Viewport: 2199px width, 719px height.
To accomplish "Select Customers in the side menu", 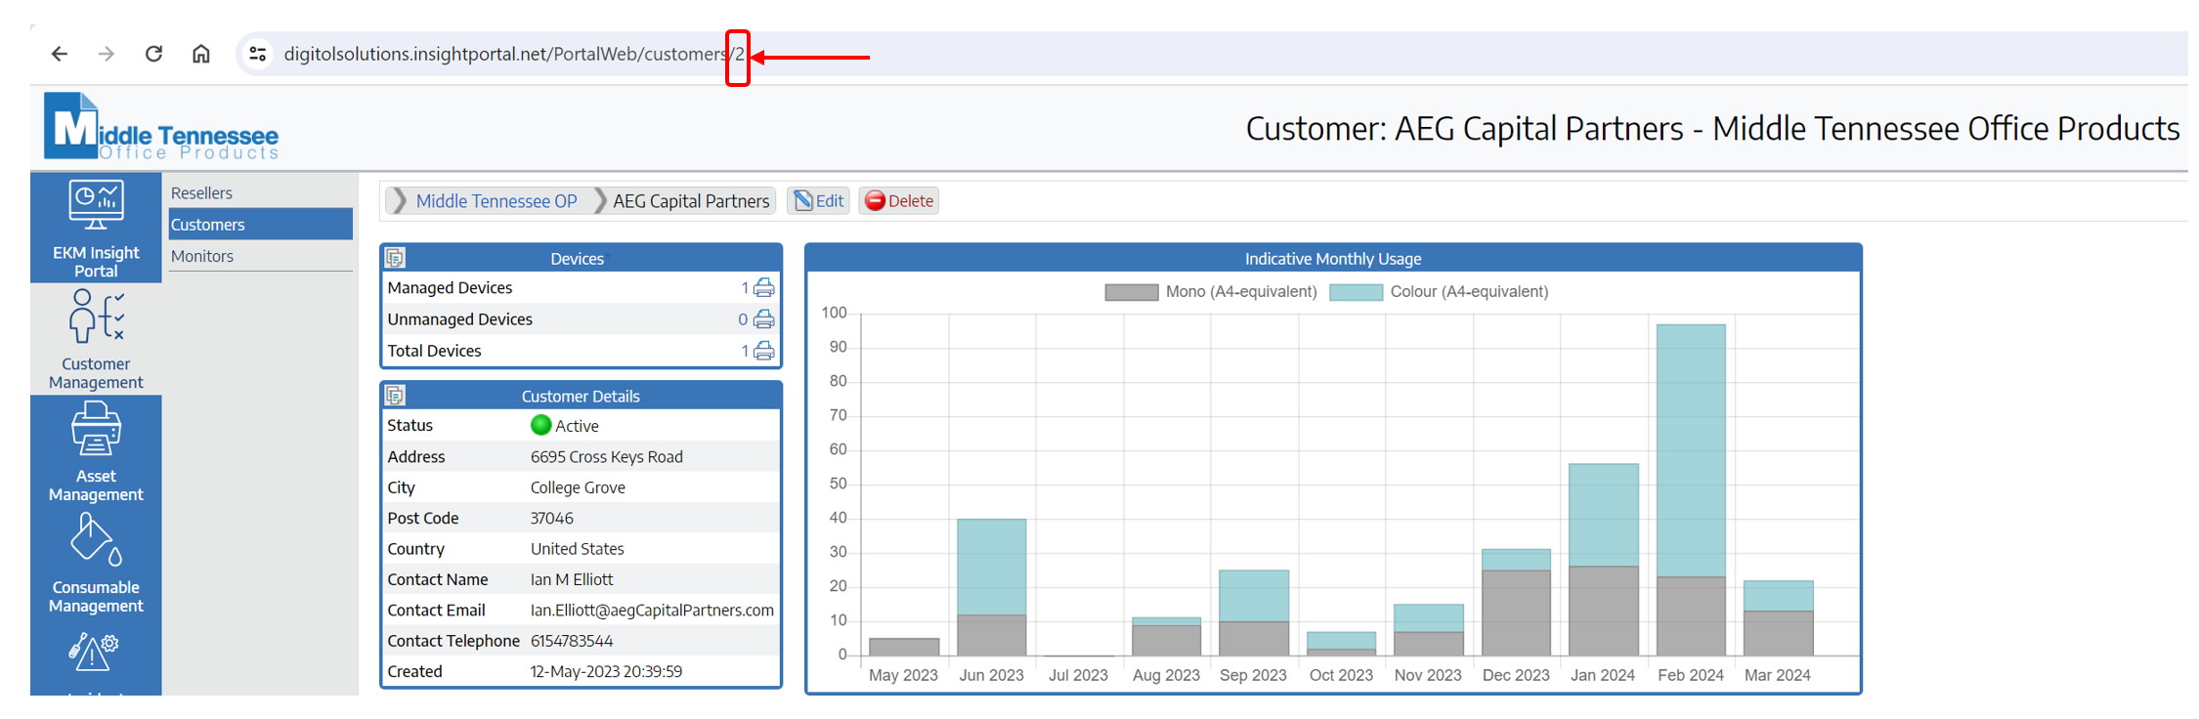I will click(x=260, y=225).
